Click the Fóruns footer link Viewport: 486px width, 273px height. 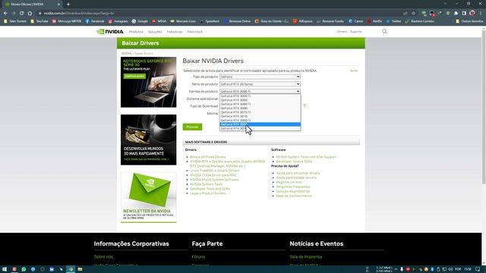(198, 257)
